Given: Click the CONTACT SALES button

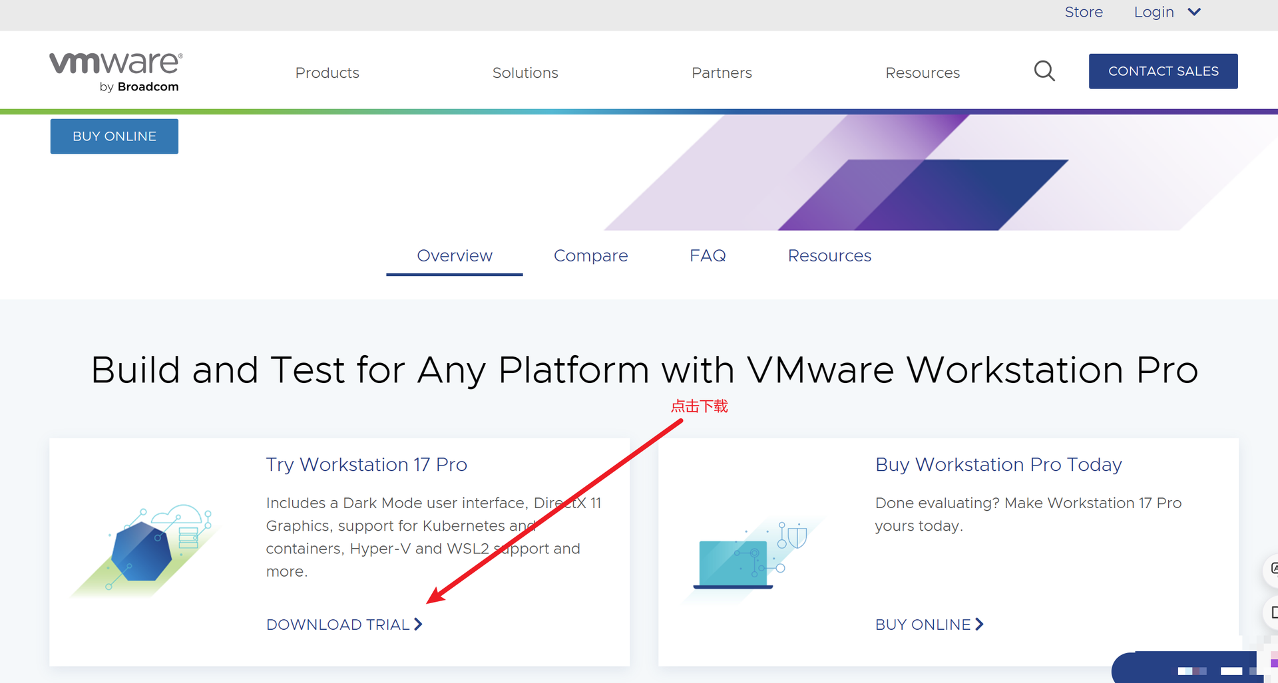Looking at the screenshot, I should (1163, 71).
